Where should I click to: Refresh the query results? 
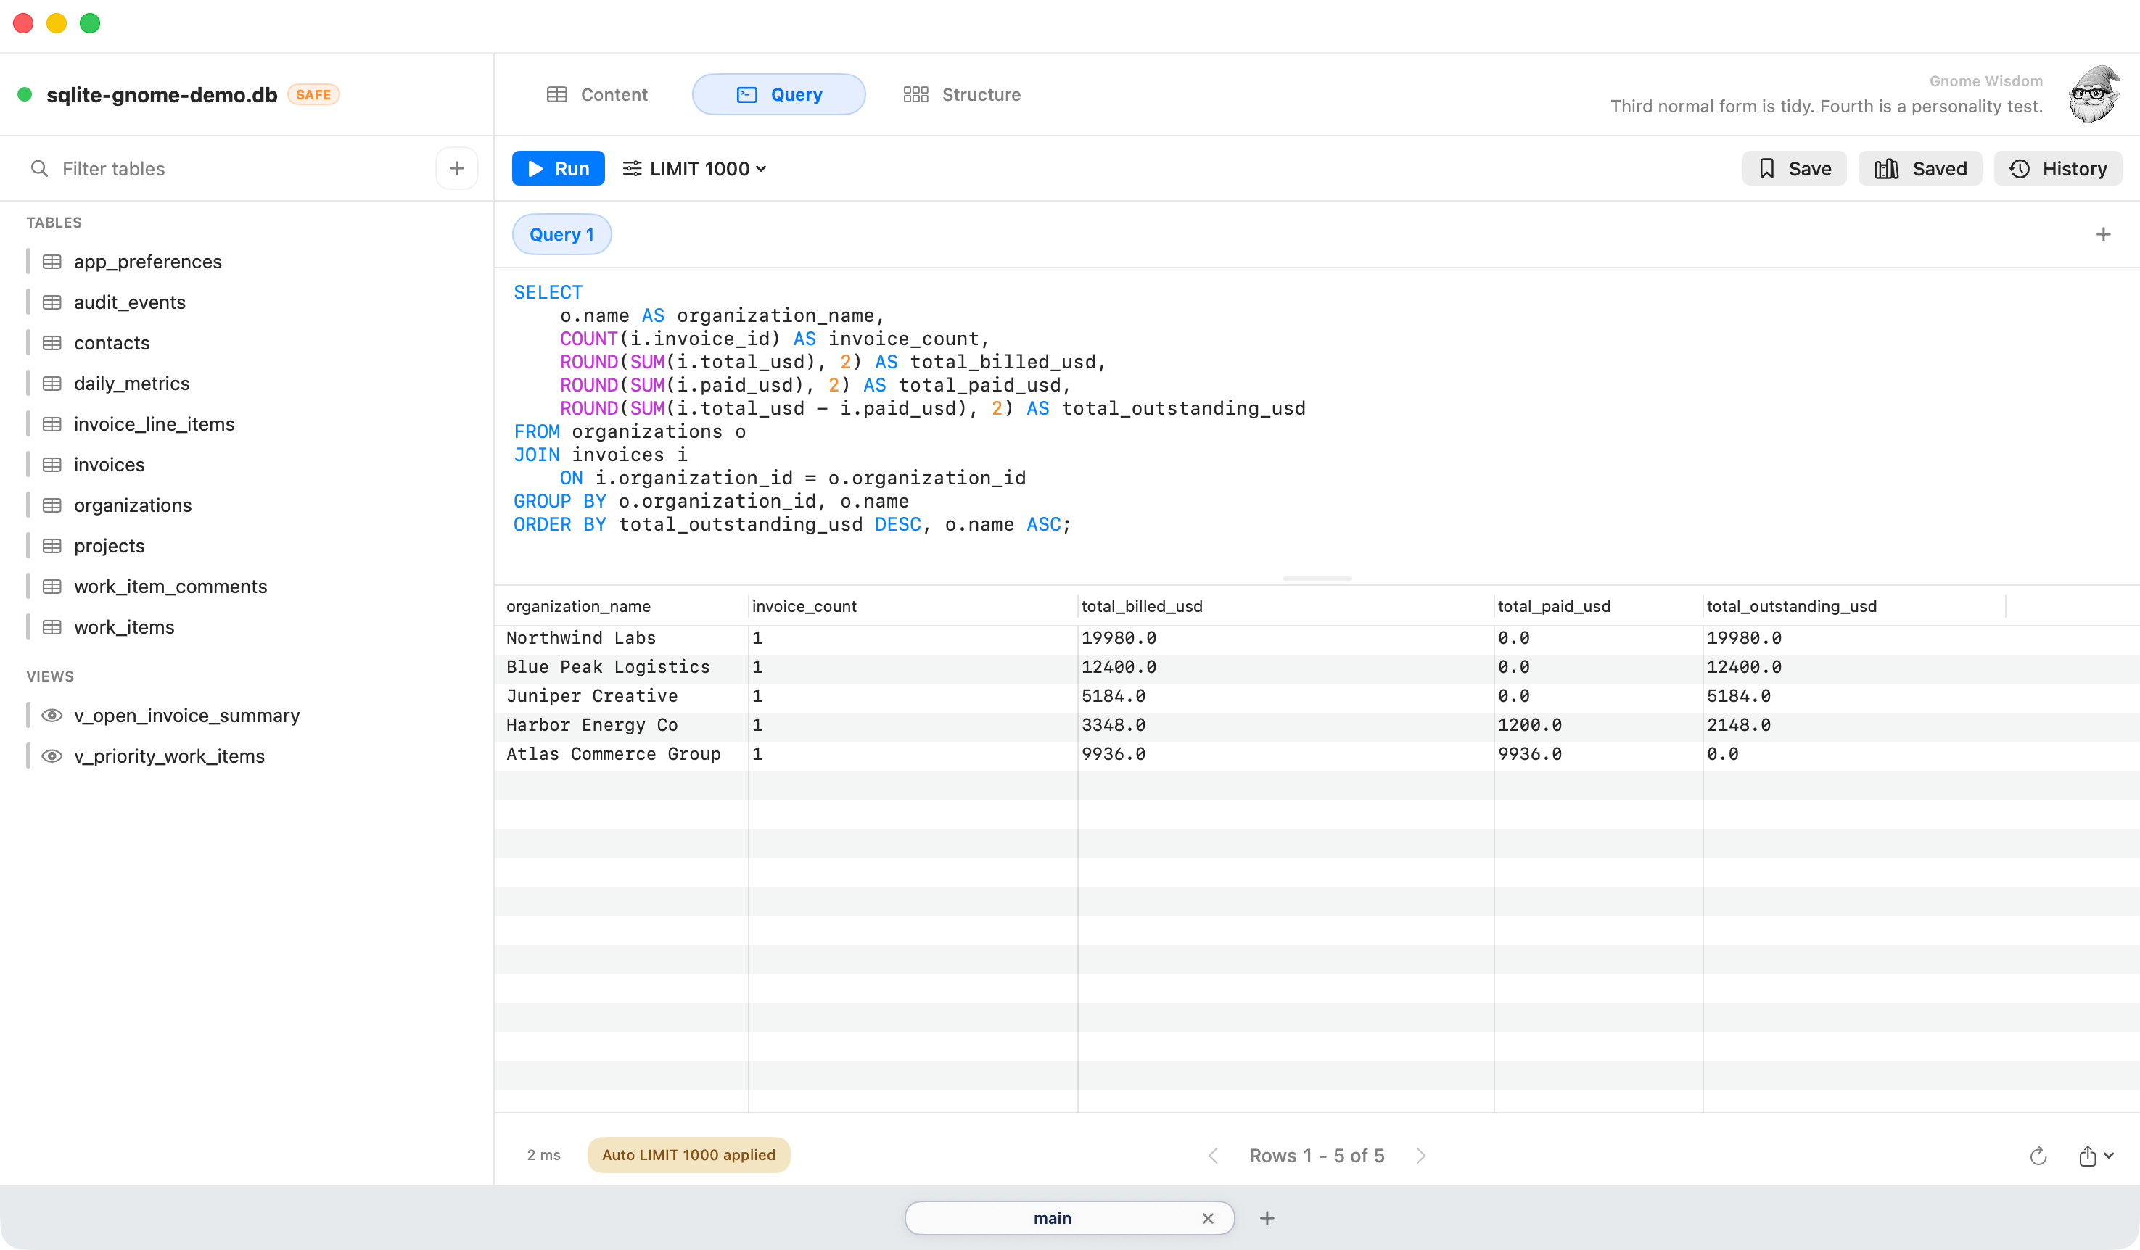(x=2037, y=1155)
